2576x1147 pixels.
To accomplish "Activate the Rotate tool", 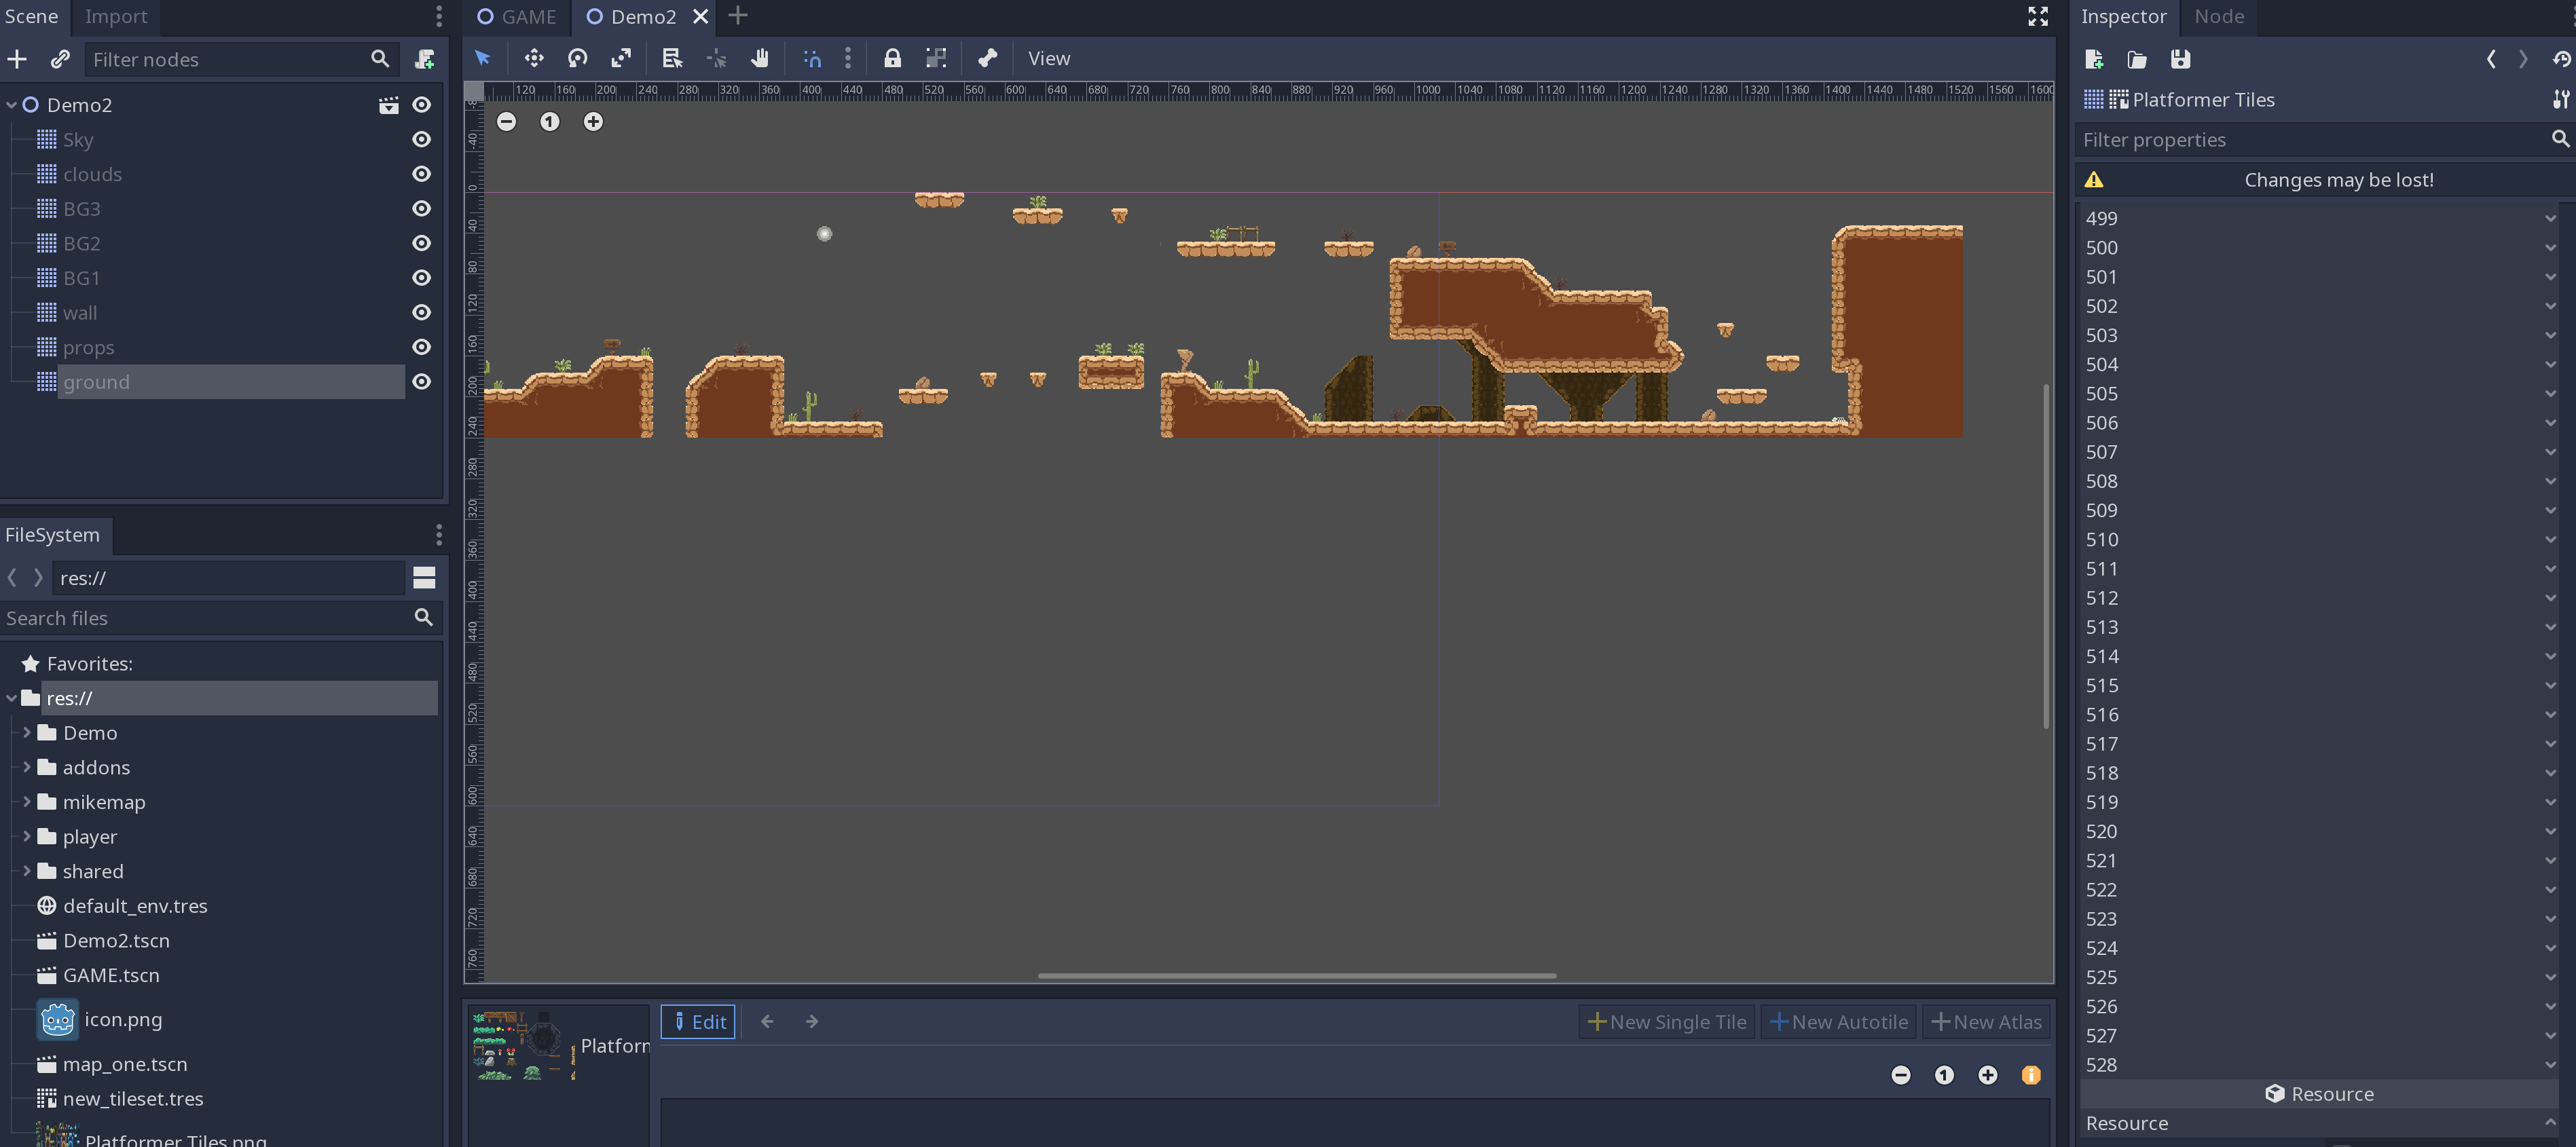I will [577, 58].
